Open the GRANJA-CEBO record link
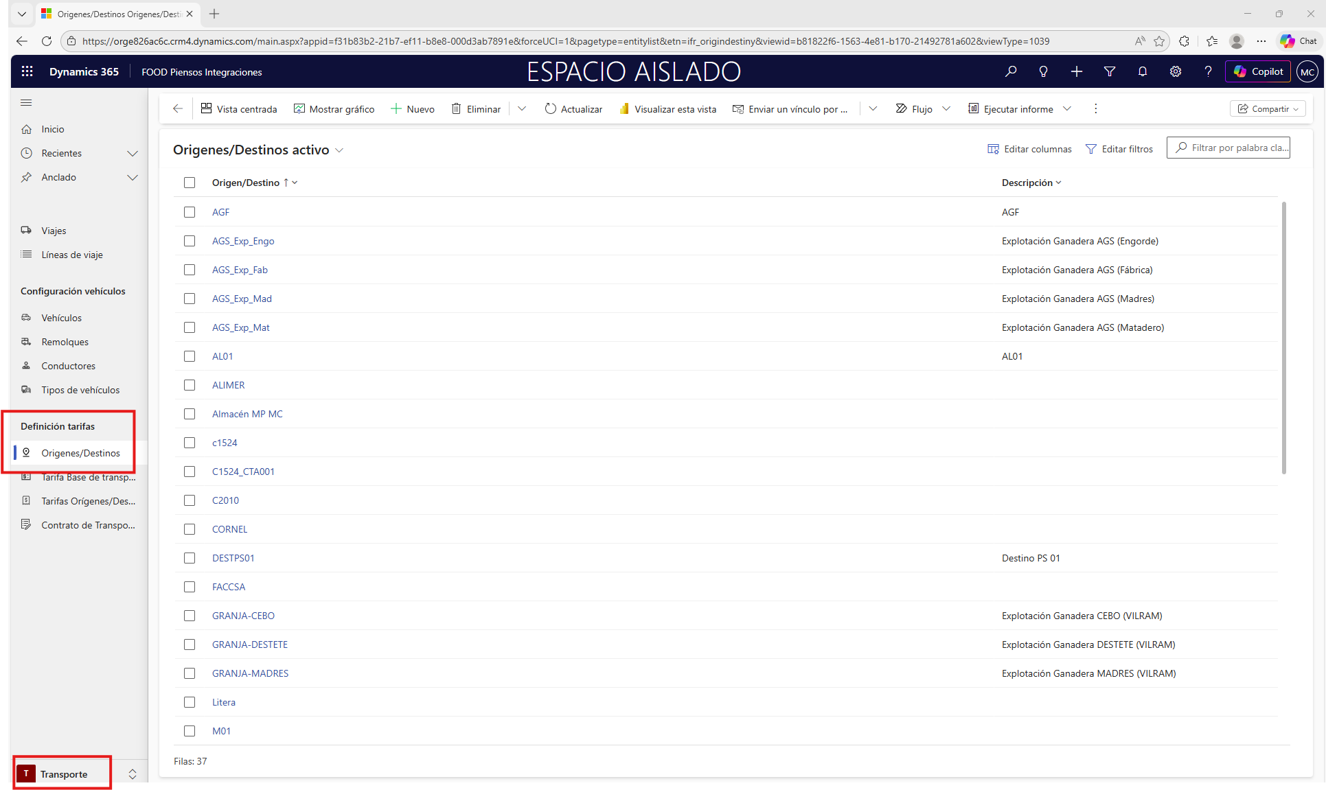Screen dimensions: 1326x790 click(243, 616)
